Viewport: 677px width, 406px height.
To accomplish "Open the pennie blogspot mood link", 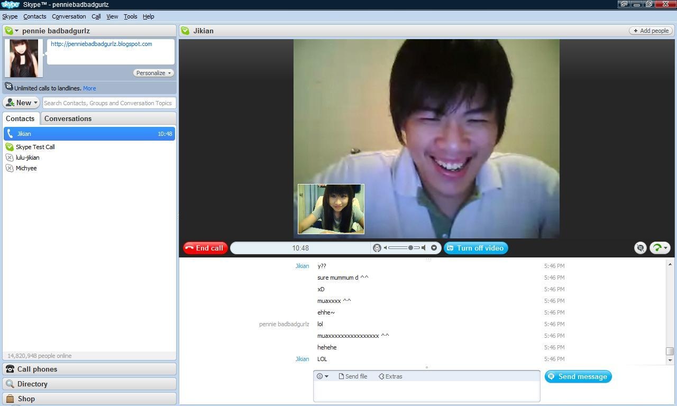I will click(101, 44).
